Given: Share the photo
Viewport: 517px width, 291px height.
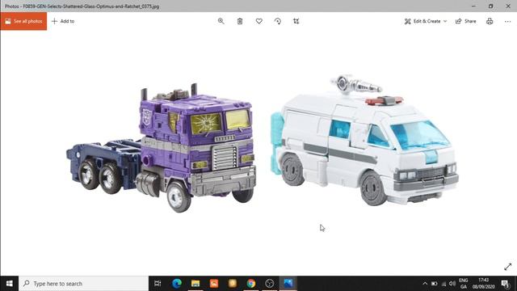Looking at the screenshot, I should coord(466,21).
